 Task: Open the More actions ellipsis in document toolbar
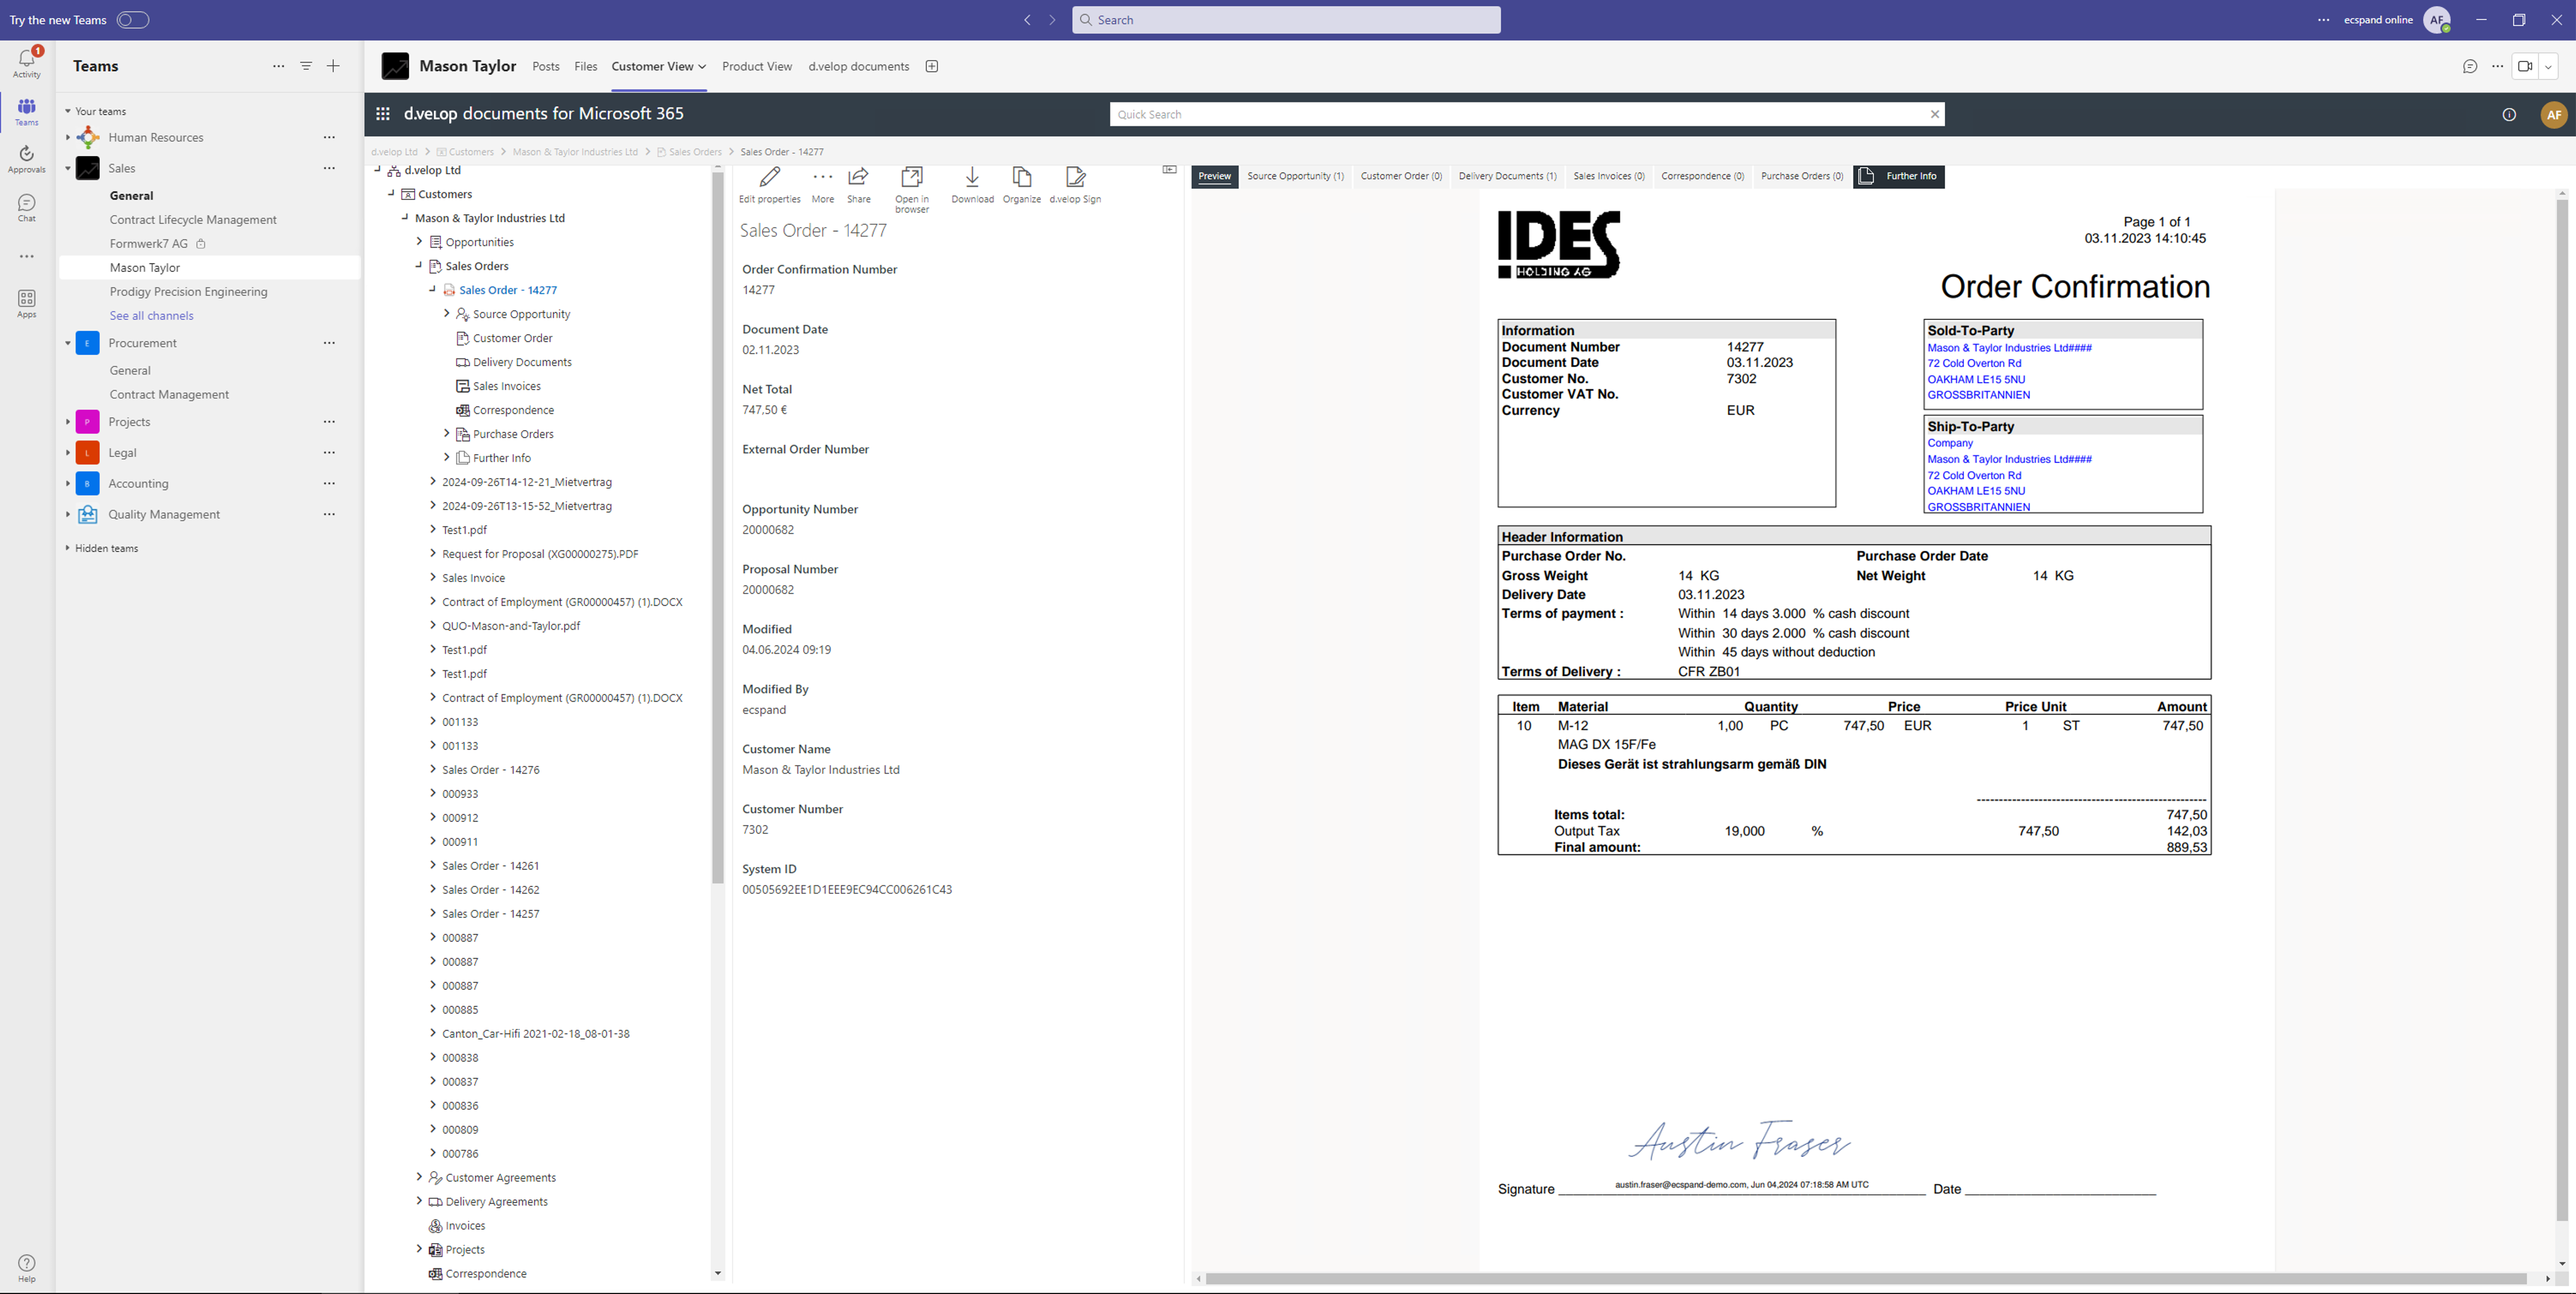click(823, 177)
